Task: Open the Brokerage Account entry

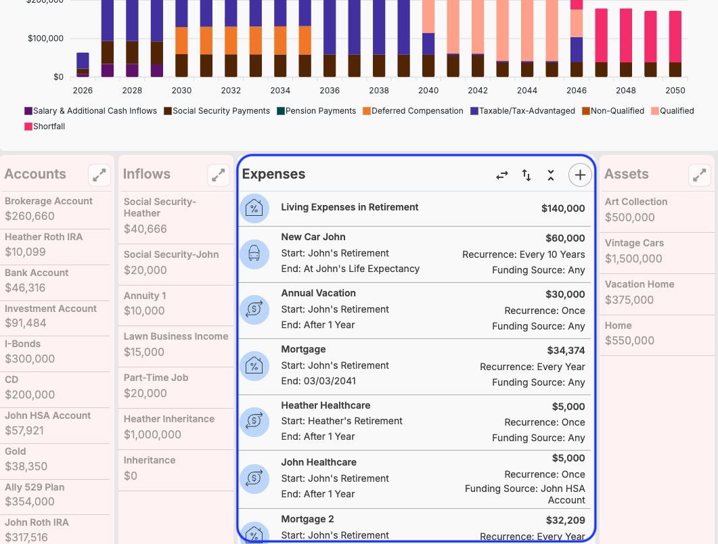Action: click(x=55, y=209)
